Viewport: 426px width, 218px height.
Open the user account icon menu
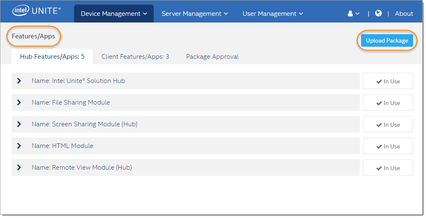353,14
